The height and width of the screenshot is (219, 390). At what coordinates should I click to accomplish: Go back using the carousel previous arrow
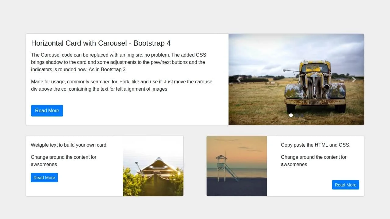point(239,79)
